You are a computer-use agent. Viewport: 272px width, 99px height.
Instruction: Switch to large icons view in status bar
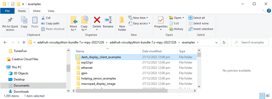coord(268,96)
